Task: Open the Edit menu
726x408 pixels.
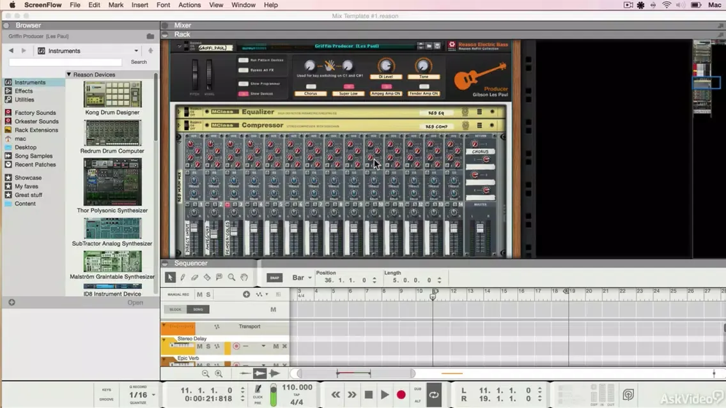Action: 94,5
